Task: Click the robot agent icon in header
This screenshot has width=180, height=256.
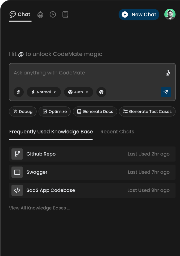Action: 40,14
